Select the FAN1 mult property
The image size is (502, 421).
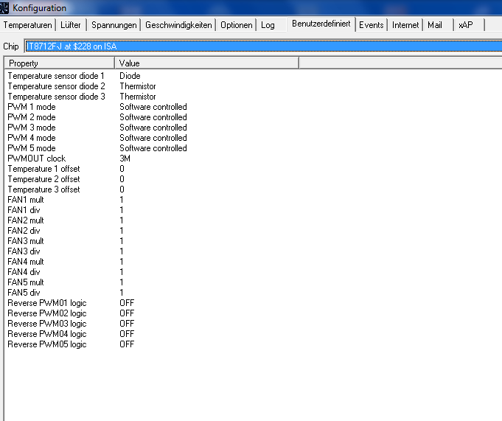[x=26, y=200]
